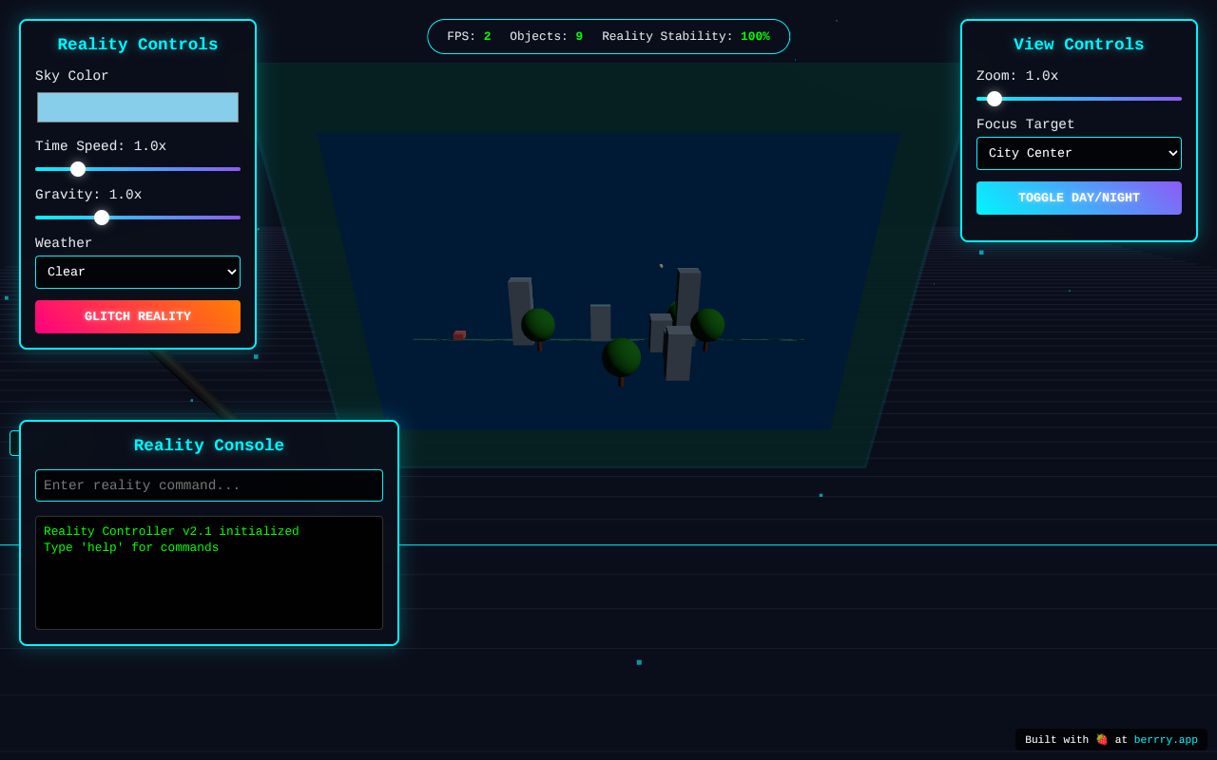Screen dimensions: 1217x760
Task: Open the Weather dropdown showing Clear
Action: tap(137, 272)
